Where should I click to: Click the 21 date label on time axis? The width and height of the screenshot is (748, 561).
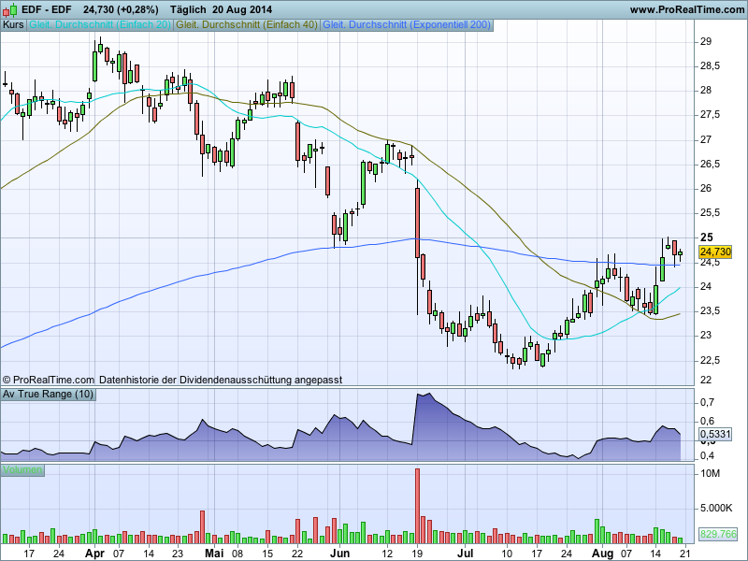[685, 554]
